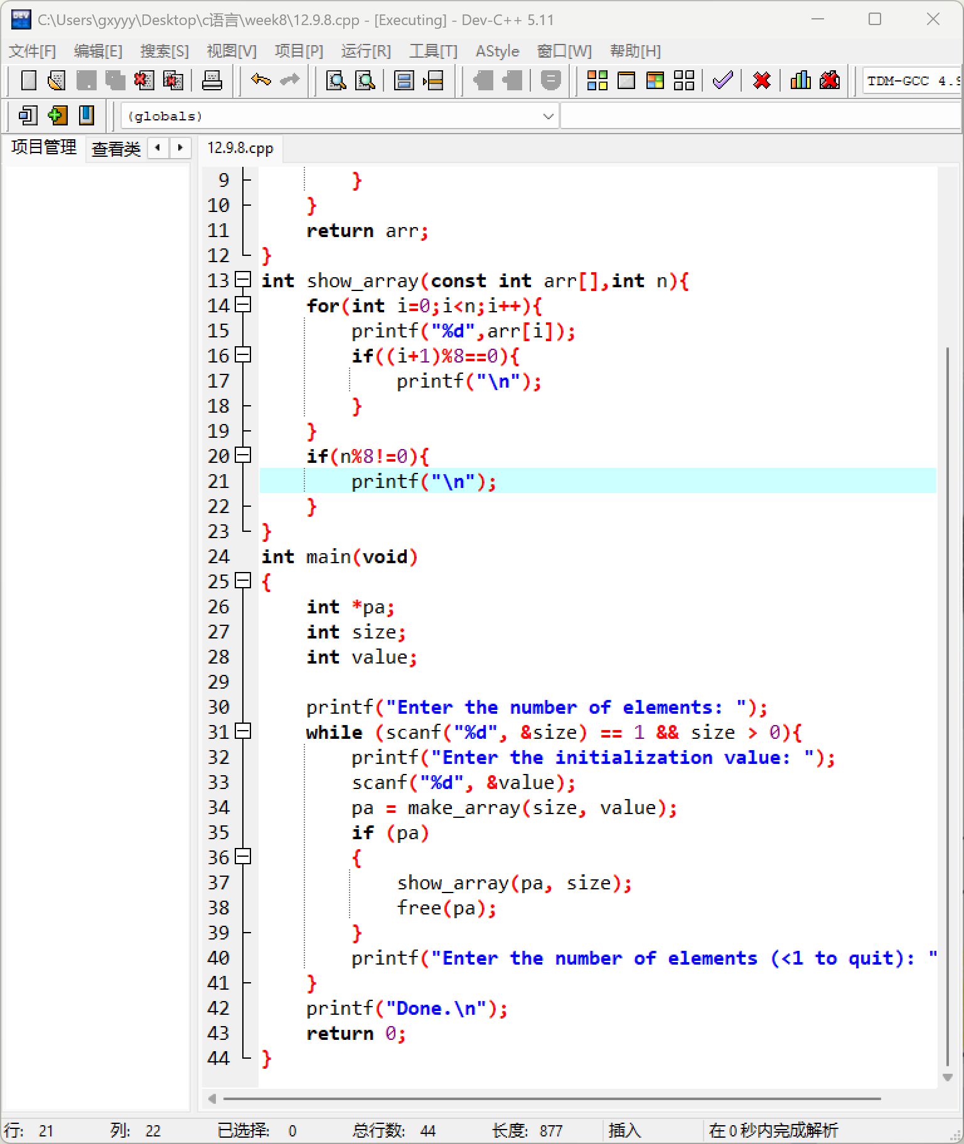Click the horizontal scroll-left arrow
The width and height of the screenshot is (964, 1144).
[x=212, y=1099]
